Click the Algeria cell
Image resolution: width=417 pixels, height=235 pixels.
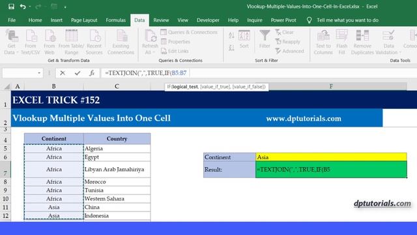click(117, 148)
